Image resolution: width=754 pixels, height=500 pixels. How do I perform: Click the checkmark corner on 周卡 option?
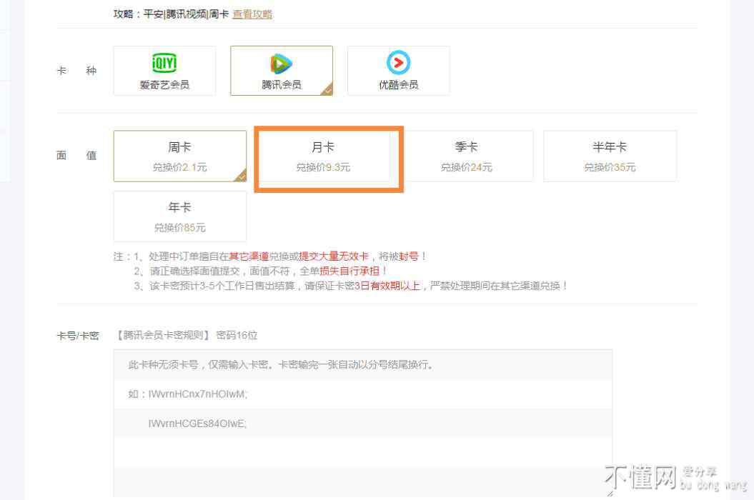point(241,176)
